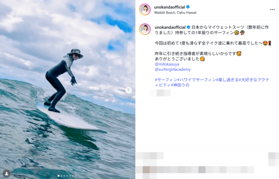Open the three-dot more options menu
Screen dimensions: 279x179
pos(272,10)
